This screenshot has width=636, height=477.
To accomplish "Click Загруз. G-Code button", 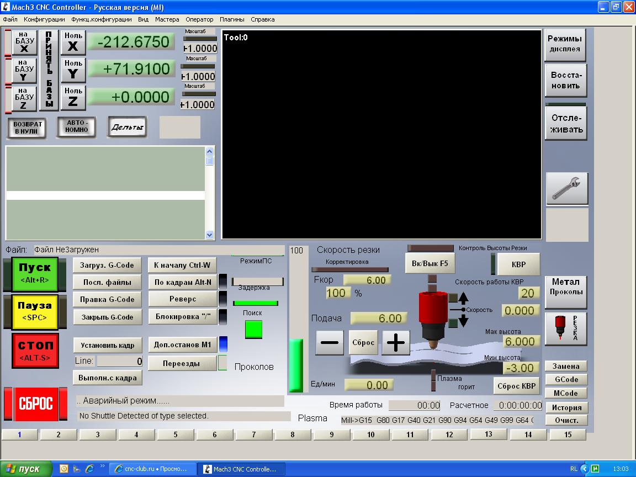I will click(107, 265).
